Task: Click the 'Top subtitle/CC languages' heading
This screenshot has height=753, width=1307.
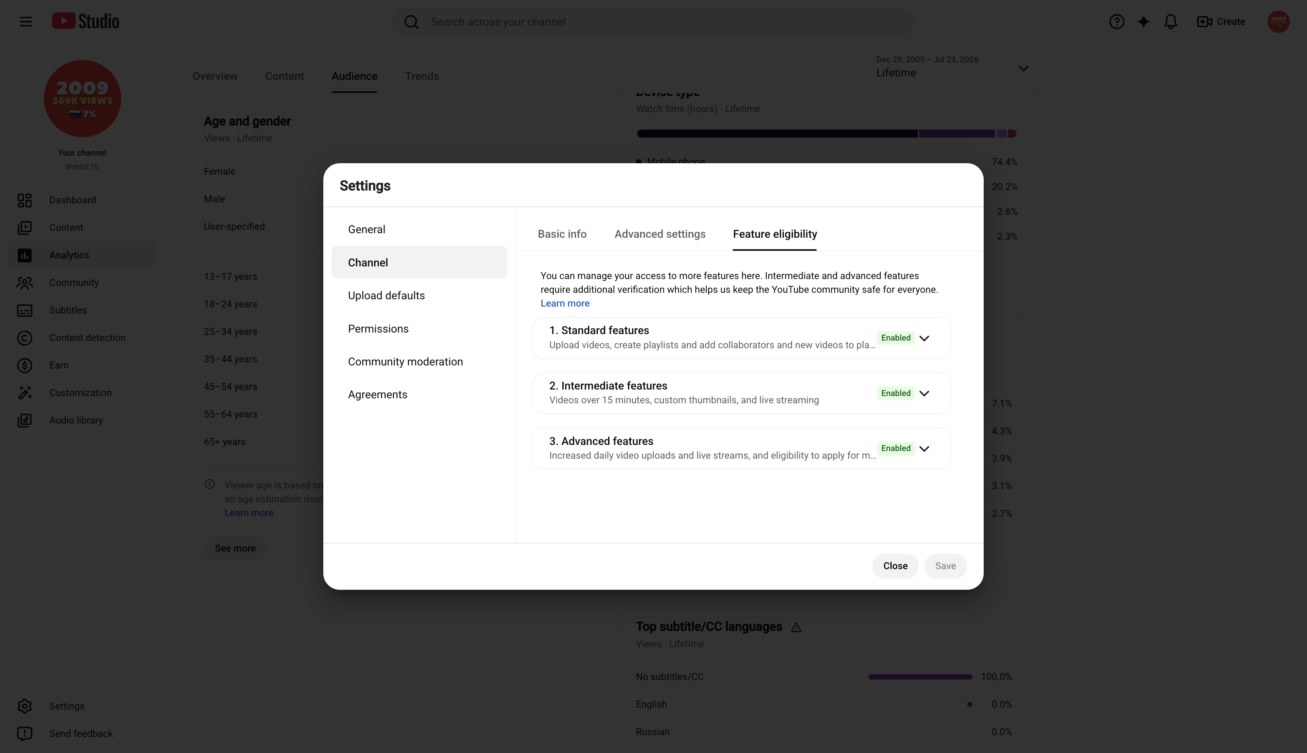Action: click(x=709, y=627)
